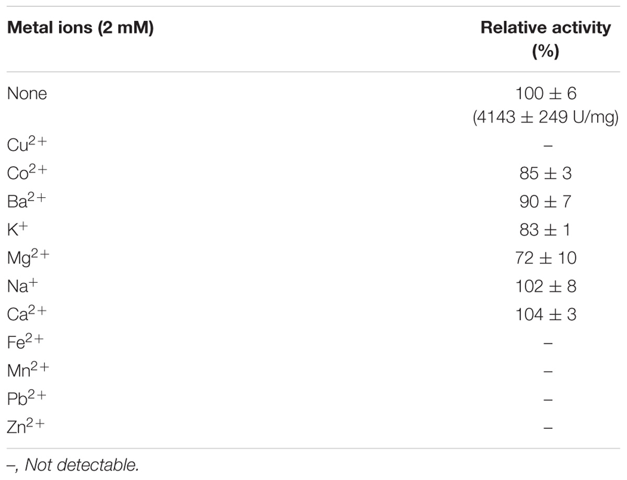Select the Zn2+ row label
The height and width of the screenshot is (480, 627).
tap(26, 428)
